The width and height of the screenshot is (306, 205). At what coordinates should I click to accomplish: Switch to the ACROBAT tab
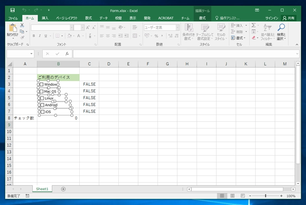point(166,18)
